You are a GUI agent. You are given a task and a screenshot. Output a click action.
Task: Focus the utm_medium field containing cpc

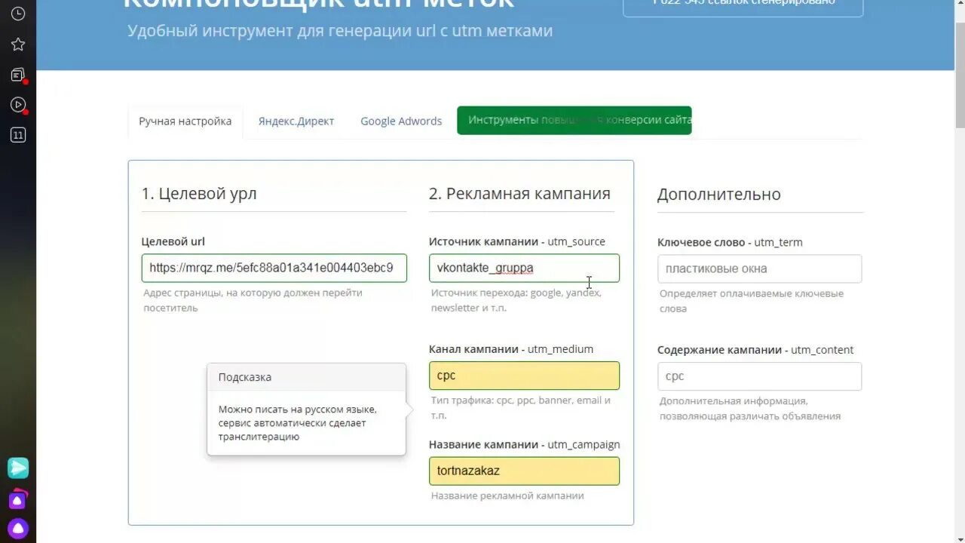524,376
